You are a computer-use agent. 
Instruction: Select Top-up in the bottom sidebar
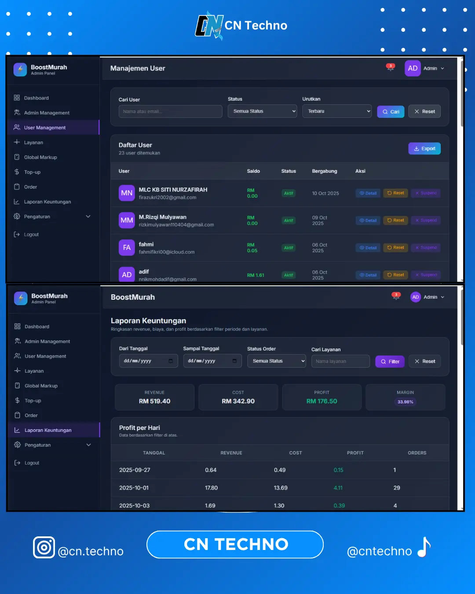click(33, 401)
